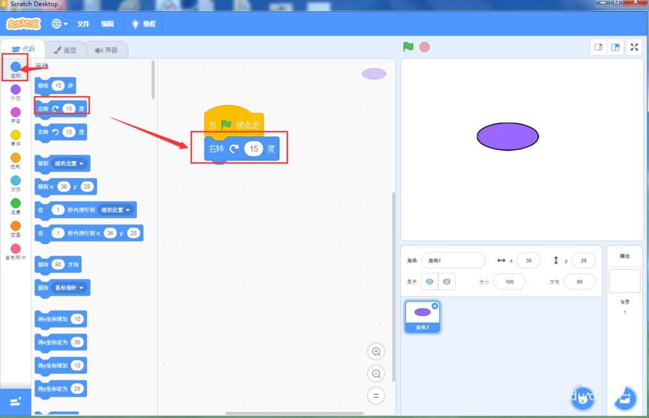
Task: Select the 角色1 sprite thumbnail
Action: point(422,316)
